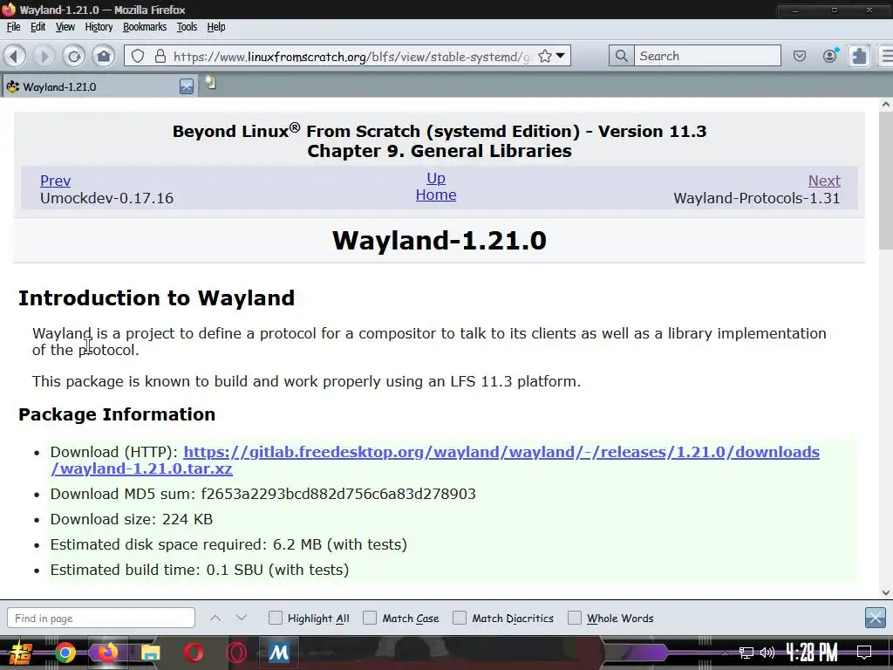
Task: Open the Edit menu
Action: tap(37, 27)
